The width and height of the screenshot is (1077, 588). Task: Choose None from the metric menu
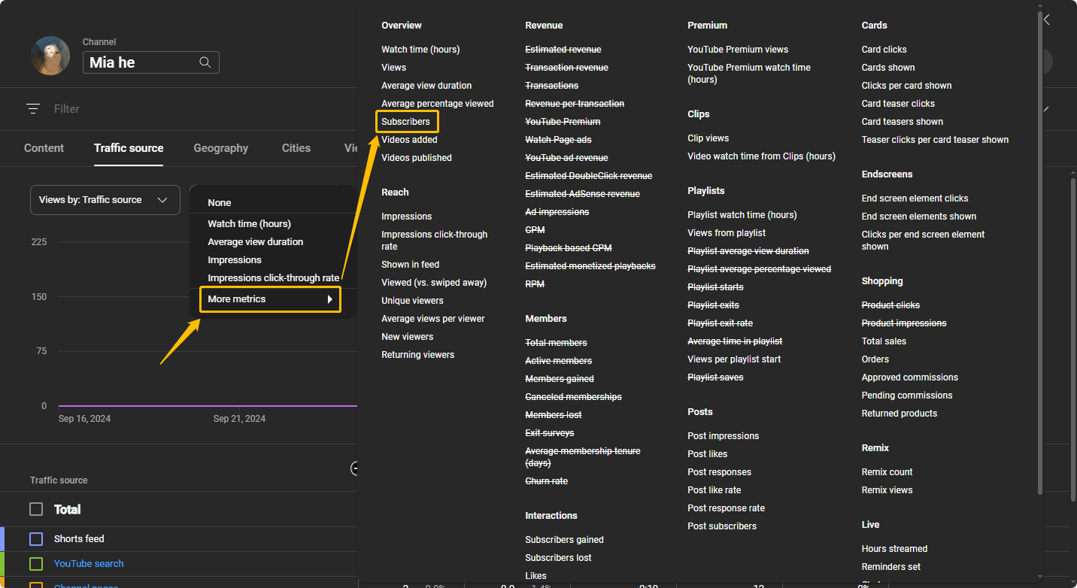coord(220,203)
